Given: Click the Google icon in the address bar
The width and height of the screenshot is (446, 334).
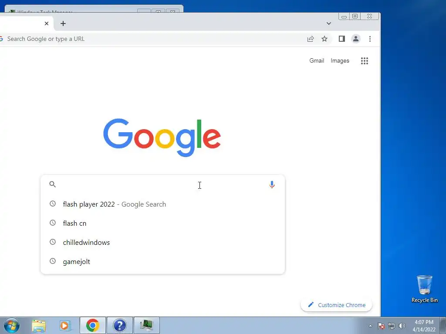Looking at the screenshot, I should pos(1,39).
